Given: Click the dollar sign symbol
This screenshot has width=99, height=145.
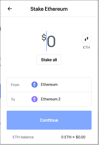Looking at the screenshot, I should [x=44, y=37].
